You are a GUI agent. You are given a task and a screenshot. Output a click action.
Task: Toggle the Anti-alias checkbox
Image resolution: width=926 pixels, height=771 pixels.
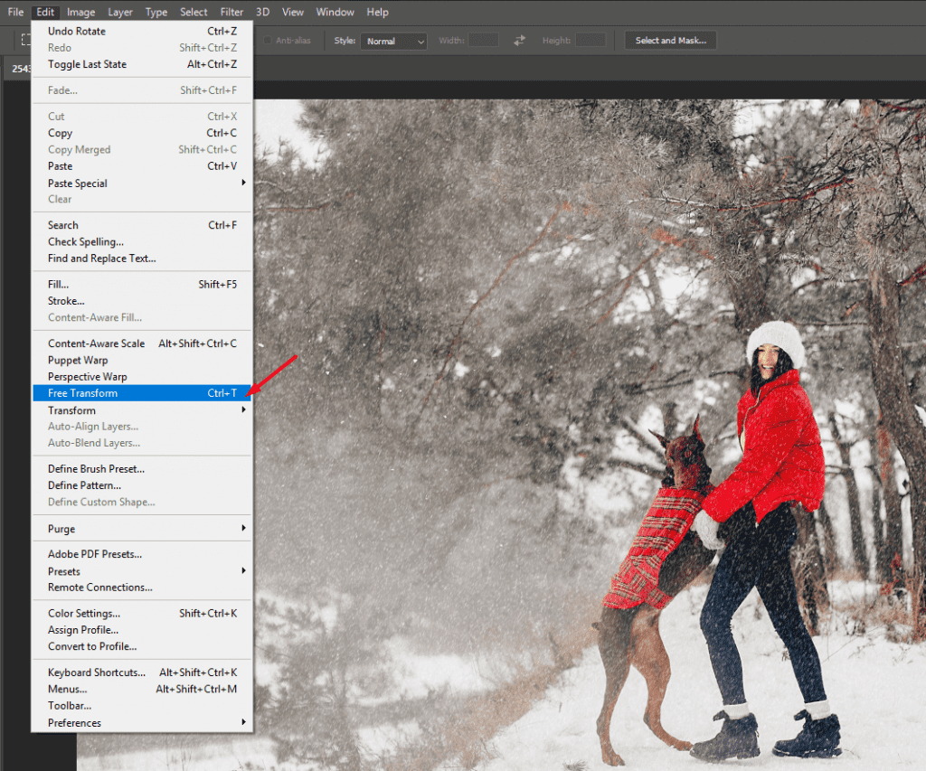pyautogui.click(x=268, y=40)
